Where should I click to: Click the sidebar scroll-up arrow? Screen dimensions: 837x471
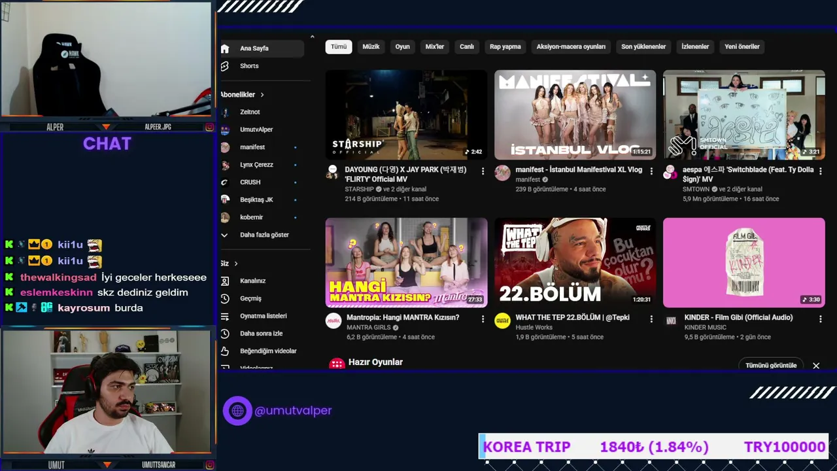coord(312,37)
